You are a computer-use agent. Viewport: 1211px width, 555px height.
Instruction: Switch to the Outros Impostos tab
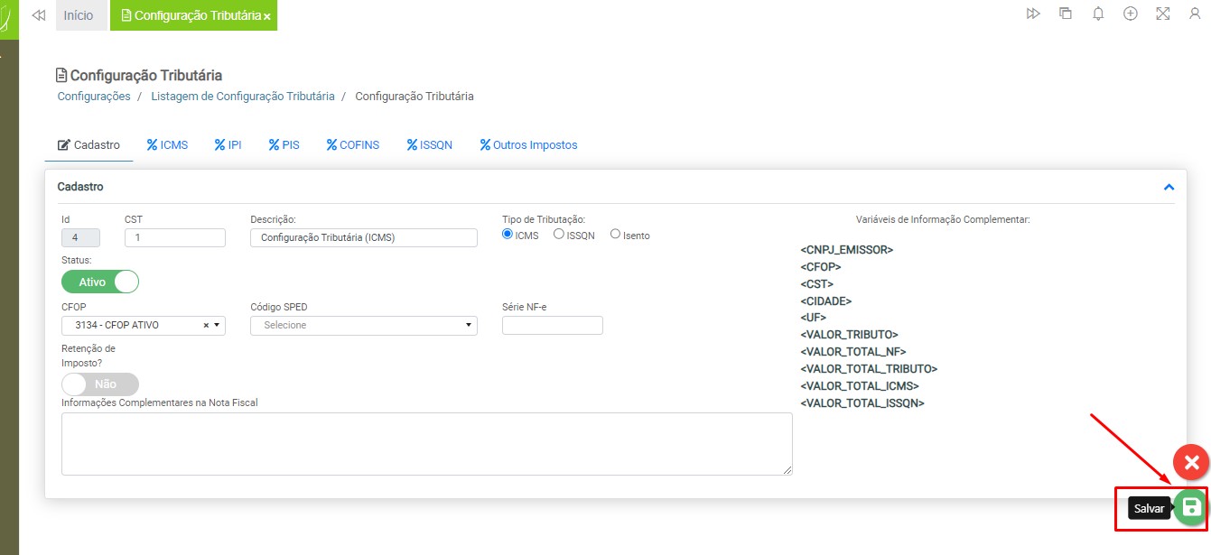click(528, 144)
